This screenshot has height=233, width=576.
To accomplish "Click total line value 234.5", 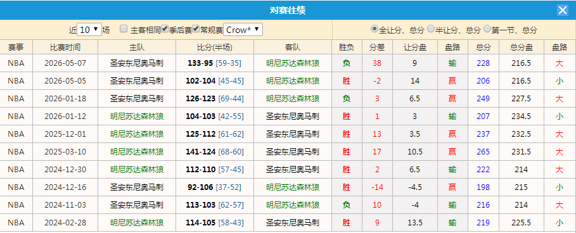I will 522,116.
